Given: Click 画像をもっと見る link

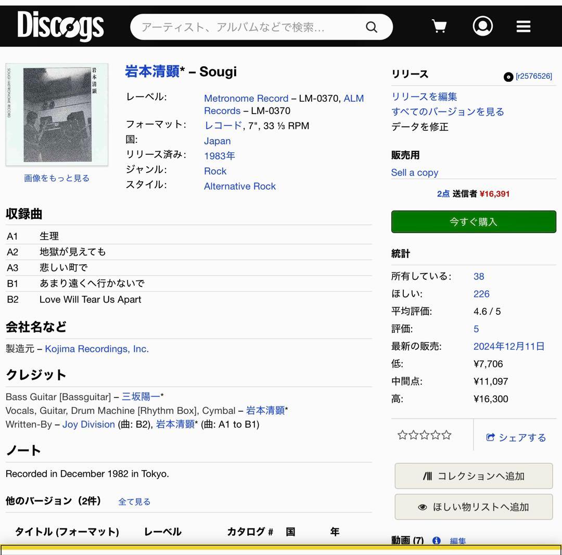Looking at the screenshot, I should pos(57,178).
